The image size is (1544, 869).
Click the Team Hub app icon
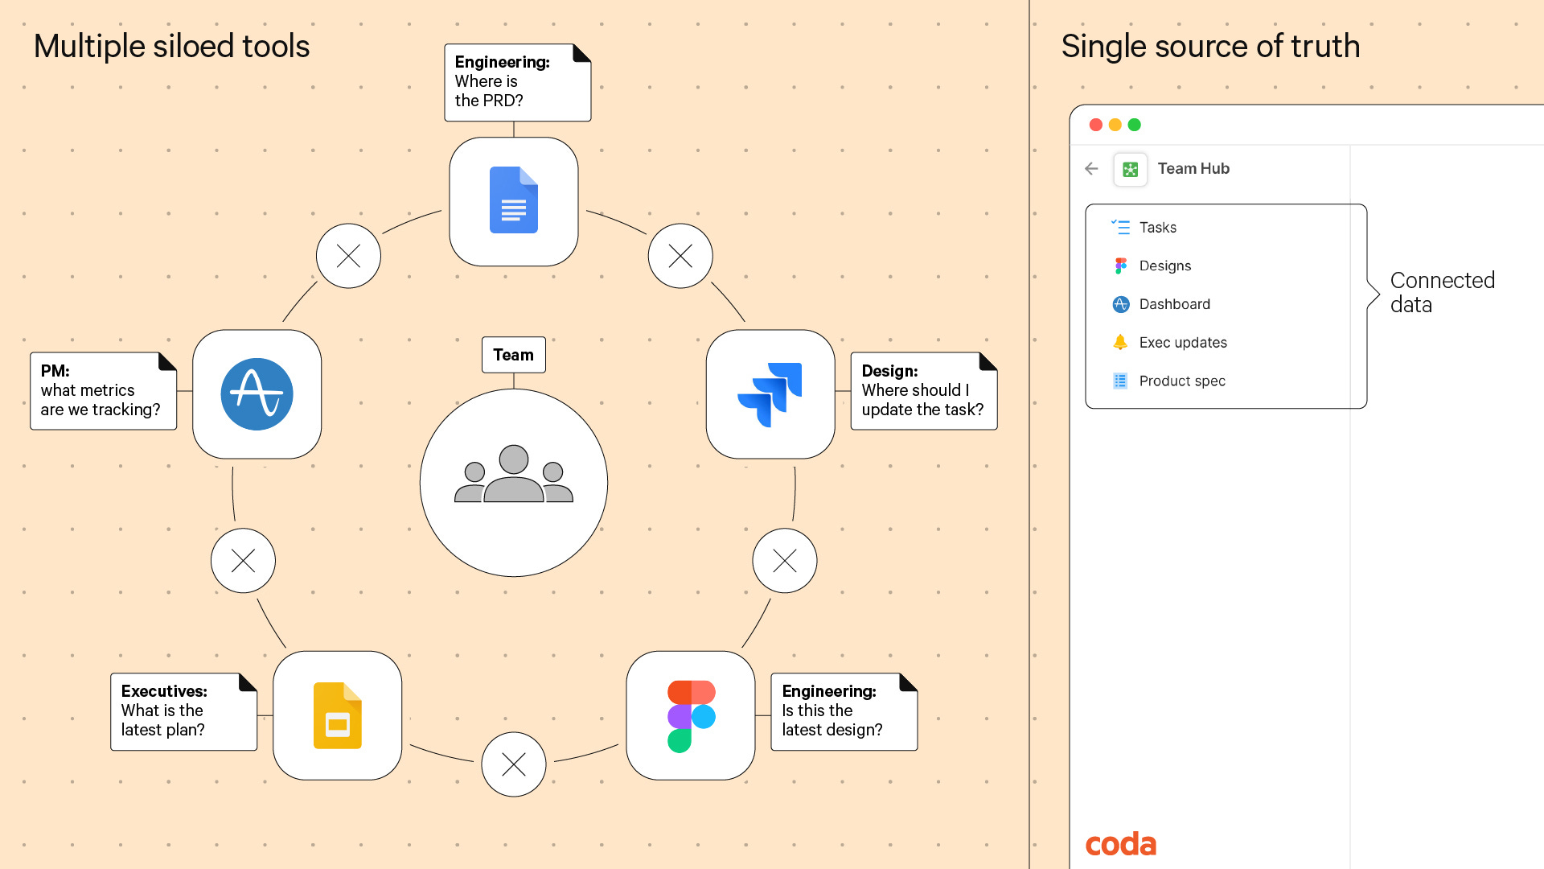click(x=1131, y=169)
